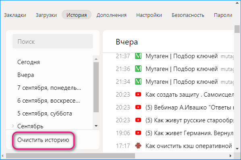Click the date list scrollbar thumb
The image size is (241, 160).
click(x=96, y=87)
